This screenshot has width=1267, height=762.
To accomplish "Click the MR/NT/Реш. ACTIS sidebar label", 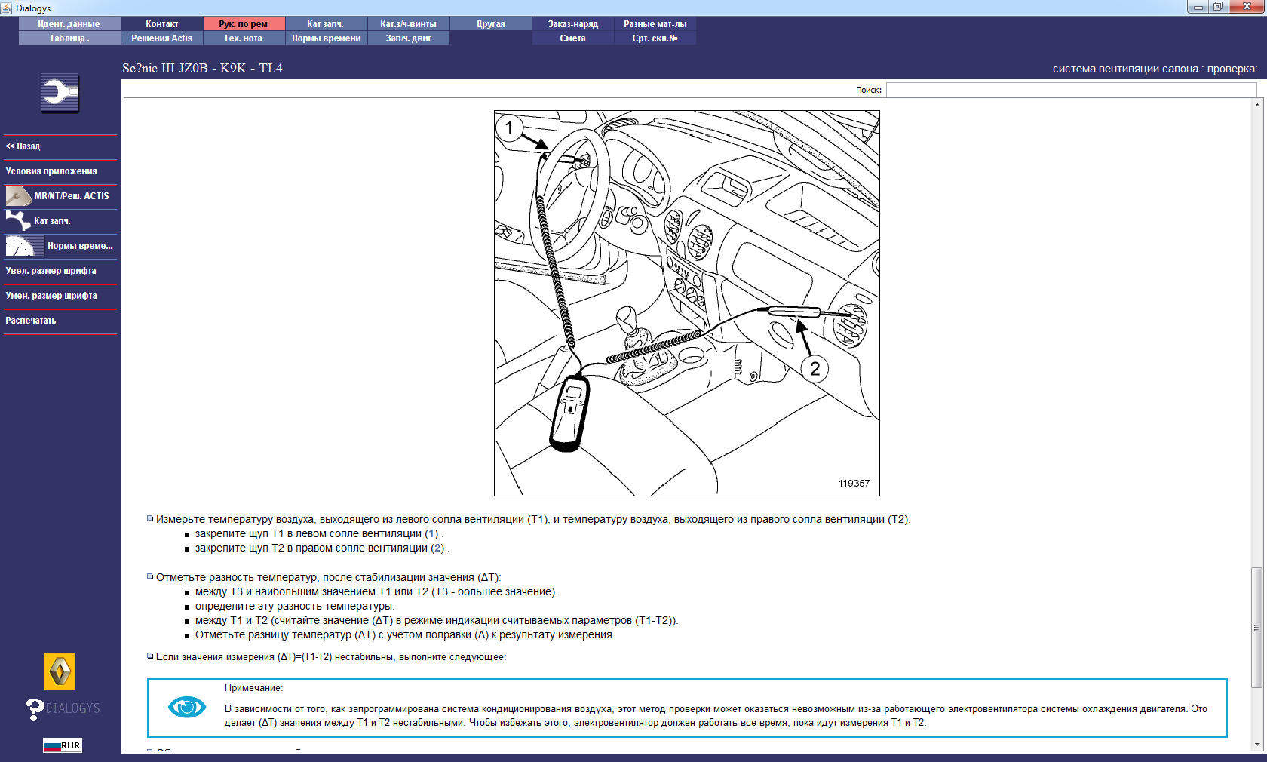I will tap(72, 196).
